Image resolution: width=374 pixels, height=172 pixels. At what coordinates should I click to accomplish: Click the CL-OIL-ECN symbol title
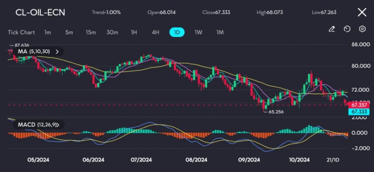(40, 12)
